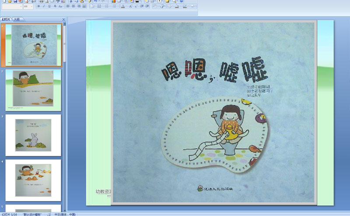Click the thumbnail pane scroll up arrow
The height and width of the screenshot is (216, 350).
click(65, 24)
